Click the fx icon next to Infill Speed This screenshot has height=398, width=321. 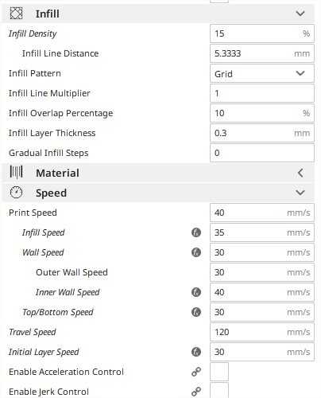click(196, 232)
